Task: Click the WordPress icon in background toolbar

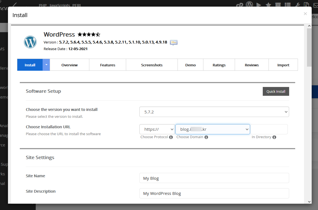Action: [x=250, y=4]
